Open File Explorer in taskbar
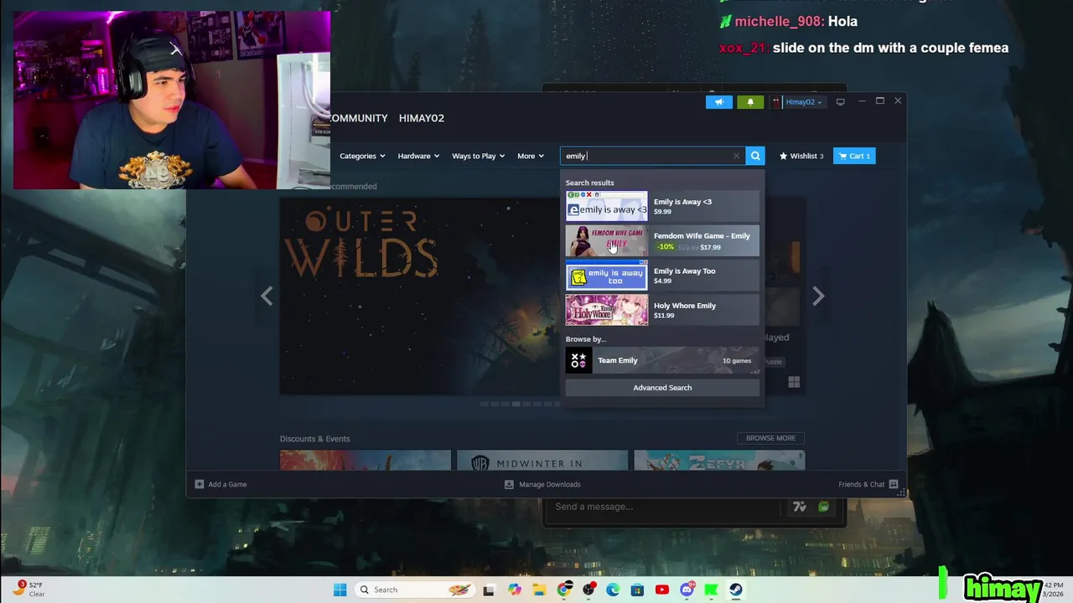 point(539,590)
